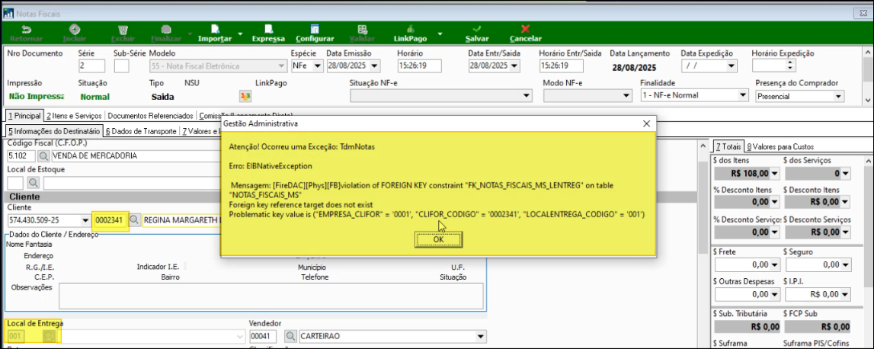Screen dimensions: 874x349
Task: Click the Horário Entr/Saída time field
Action: [562, 66]
